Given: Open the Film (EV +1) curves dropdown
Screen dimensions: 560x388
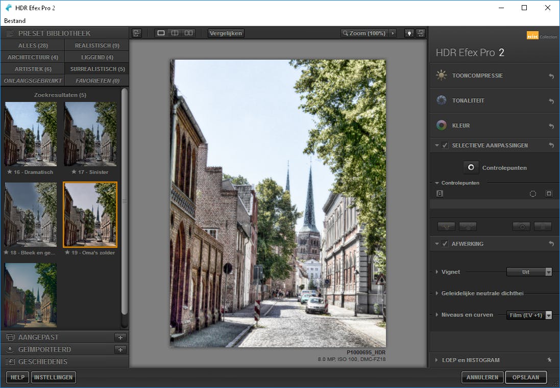Looking at the screenshot, I should 529,315.
